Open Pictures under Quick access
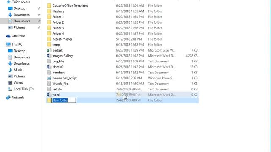 point(19,27)
